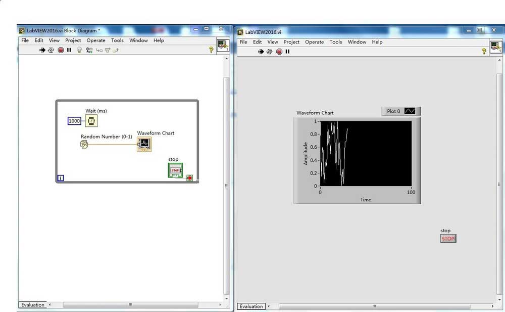Viewport: 505px width, 312px height.
Task: Toggle Retain Wire Values button
Action: pyautogui.click(x=89, y=50)
